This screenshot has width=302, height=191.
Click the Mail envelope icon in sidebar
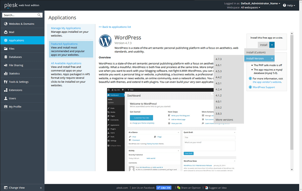(6, 32)
